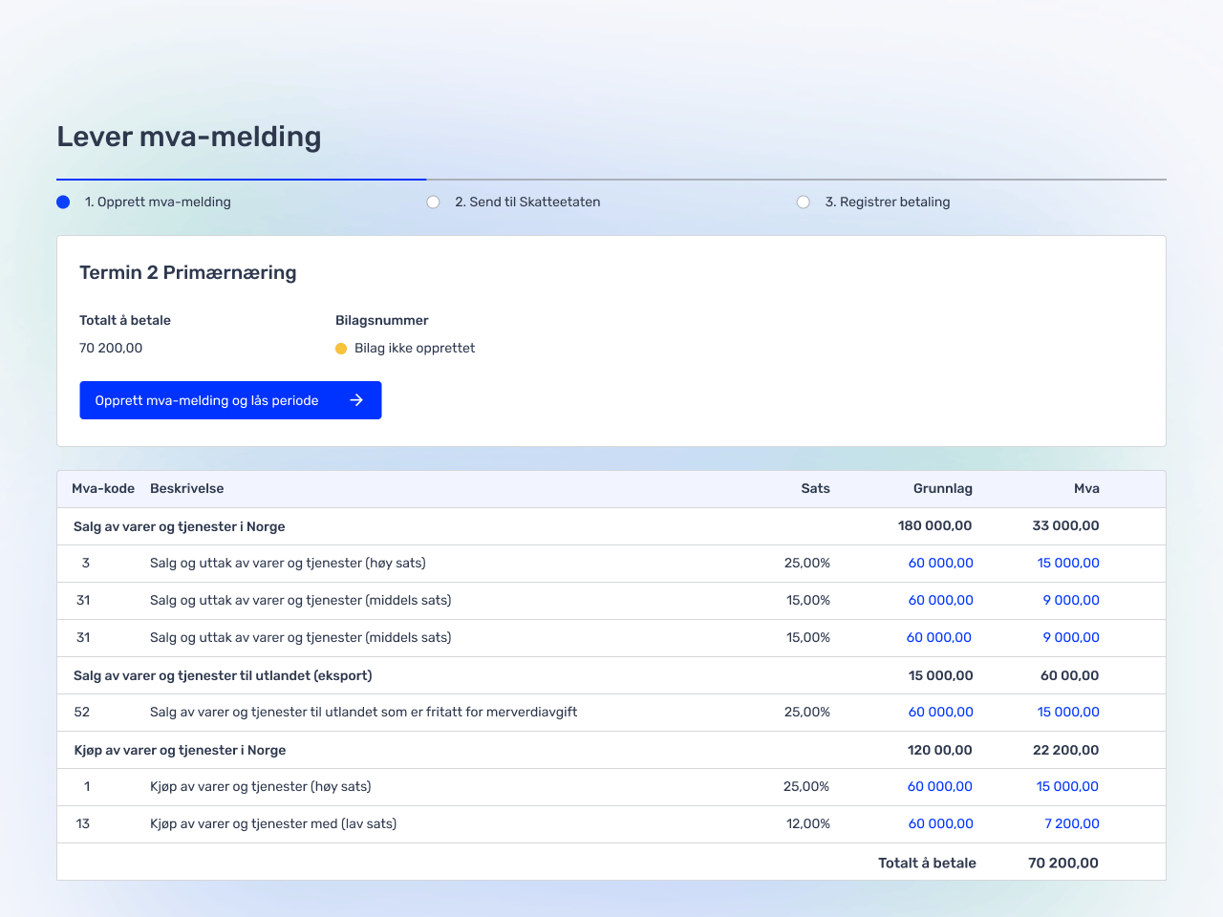The image size is (1223, 917).
Task: Collapse the Salg av varer og tjenester i Norge group
Action: click(x=180, y=526)
